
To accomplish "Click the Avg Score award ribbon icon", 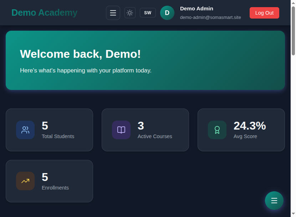I will point(217,130).
